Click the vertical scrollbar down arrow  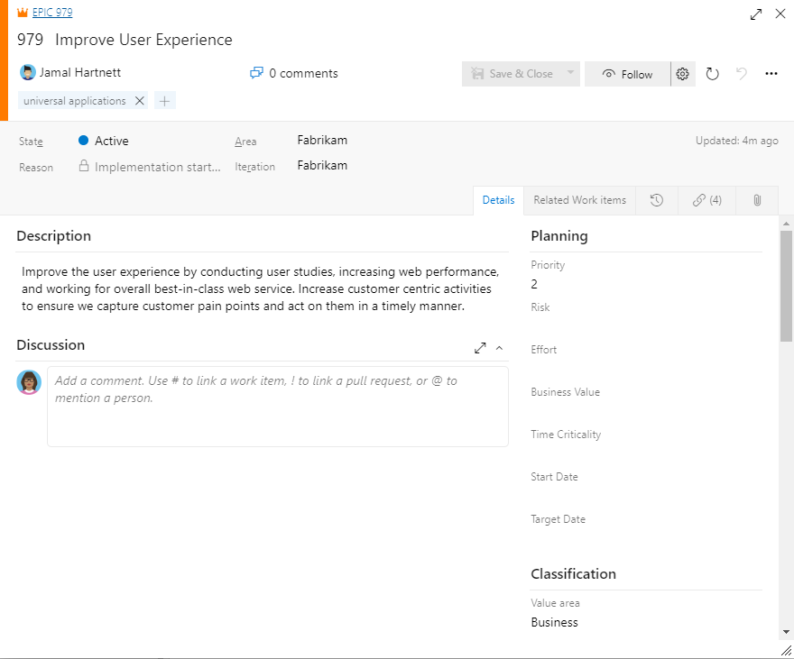[x=786, y=631]
